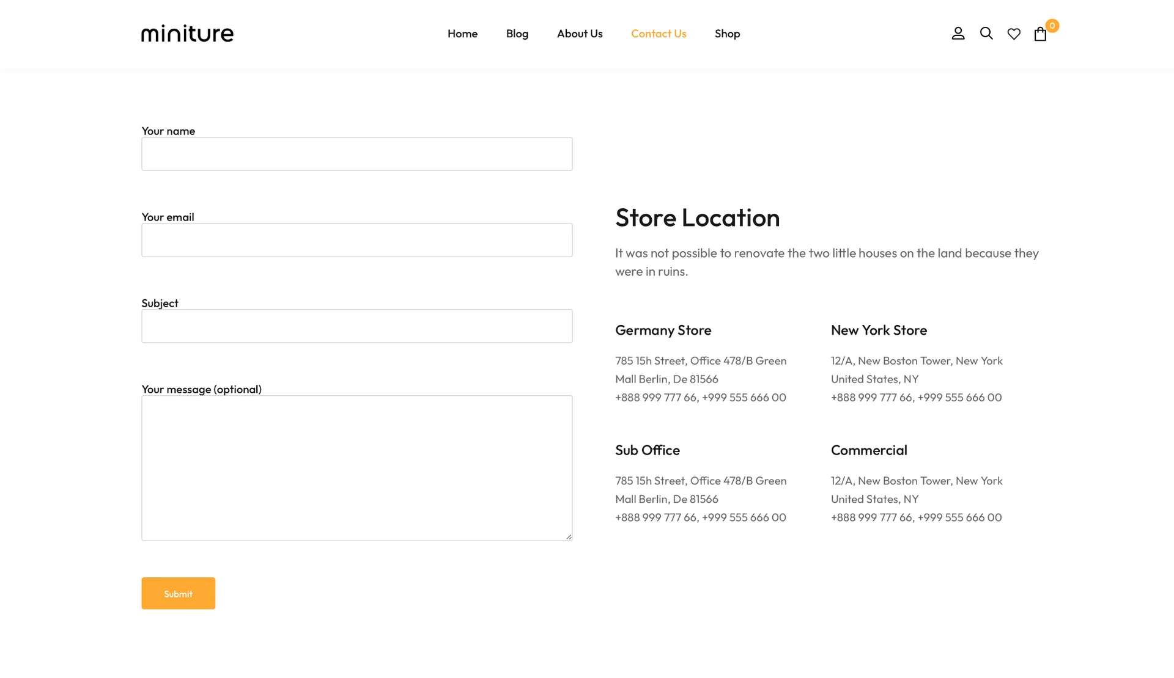
Task: Click the search magnifier icon
Action: pos(986,34)
